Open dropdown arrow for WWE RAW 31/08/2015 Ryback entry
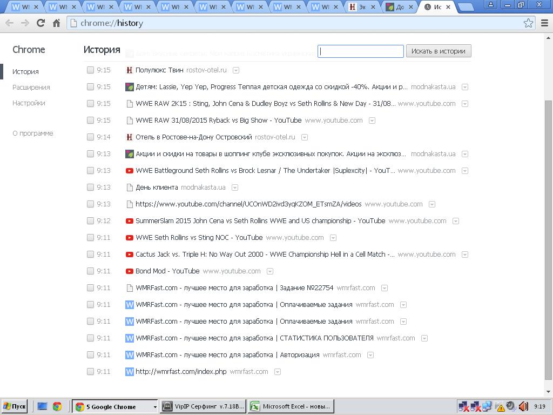This screenshot has height=415, width=553. 372,121
